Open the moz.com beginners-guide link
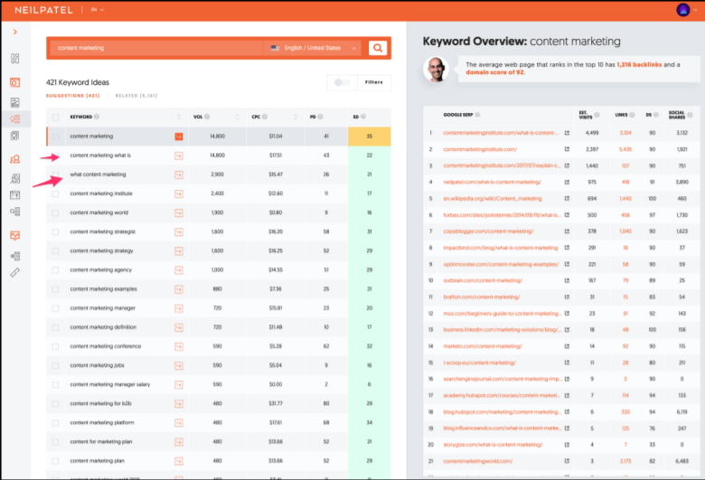The image size is (705, 480). (502, 314)
